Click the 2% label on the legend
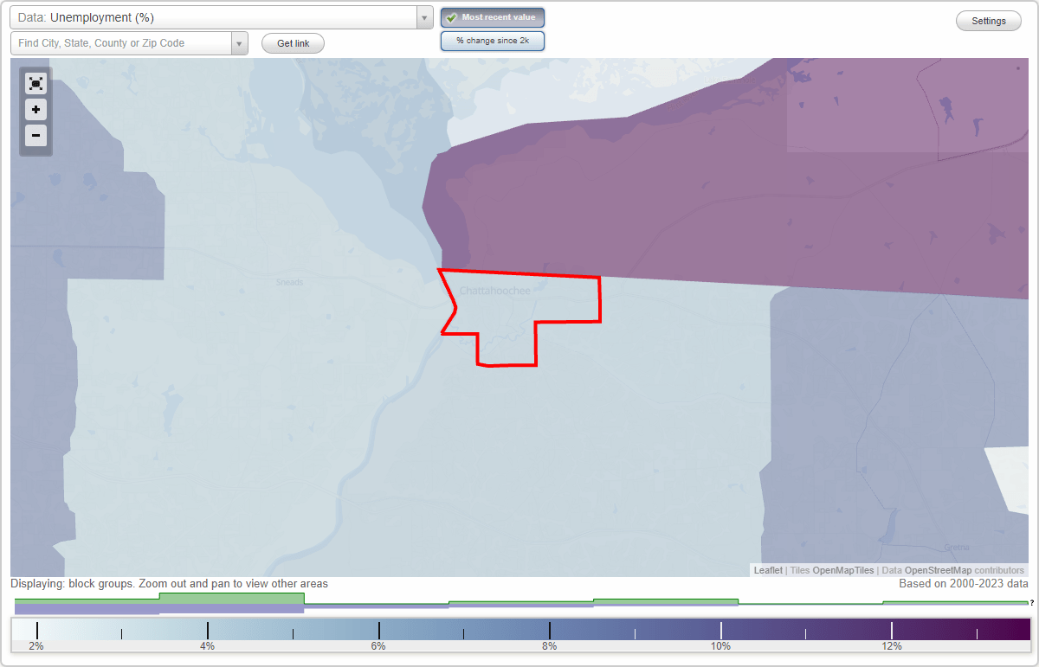This screenshot has height=667, width=1039. pyautogui.click(x=36, y=646)
